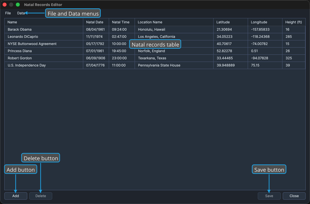Click the Longitude column header
310x204 pixels.
coord(265,22)
